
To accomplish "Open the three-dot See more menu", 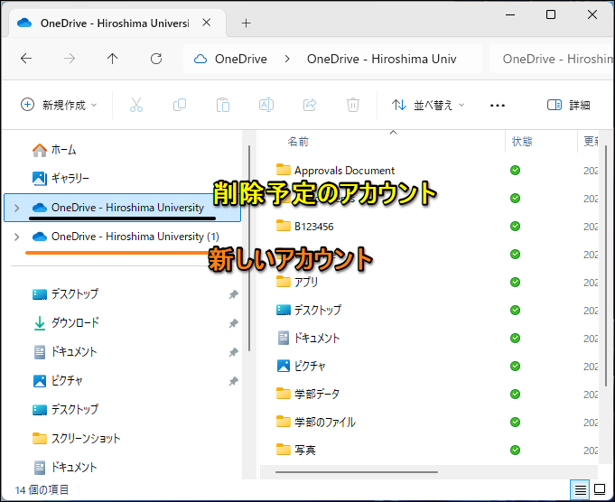I will [x=498, y=105].
